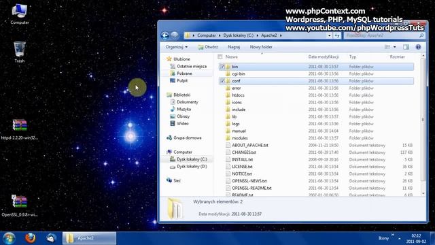Expand breadcrumb arrow after Dysk lokalny (C:)

pyautogui.click(x=257, y=35)
